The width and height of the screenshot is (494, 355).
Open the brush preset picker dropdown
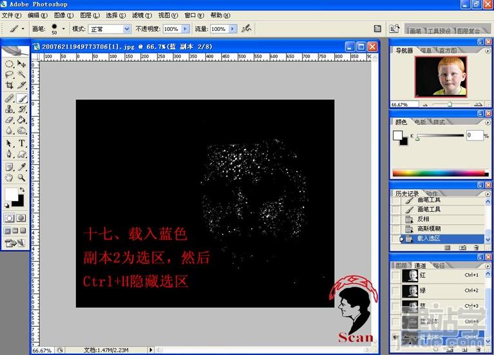[63, 29]
